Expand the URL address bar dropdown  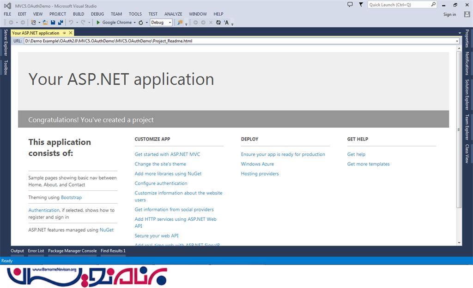coord(457,41)
